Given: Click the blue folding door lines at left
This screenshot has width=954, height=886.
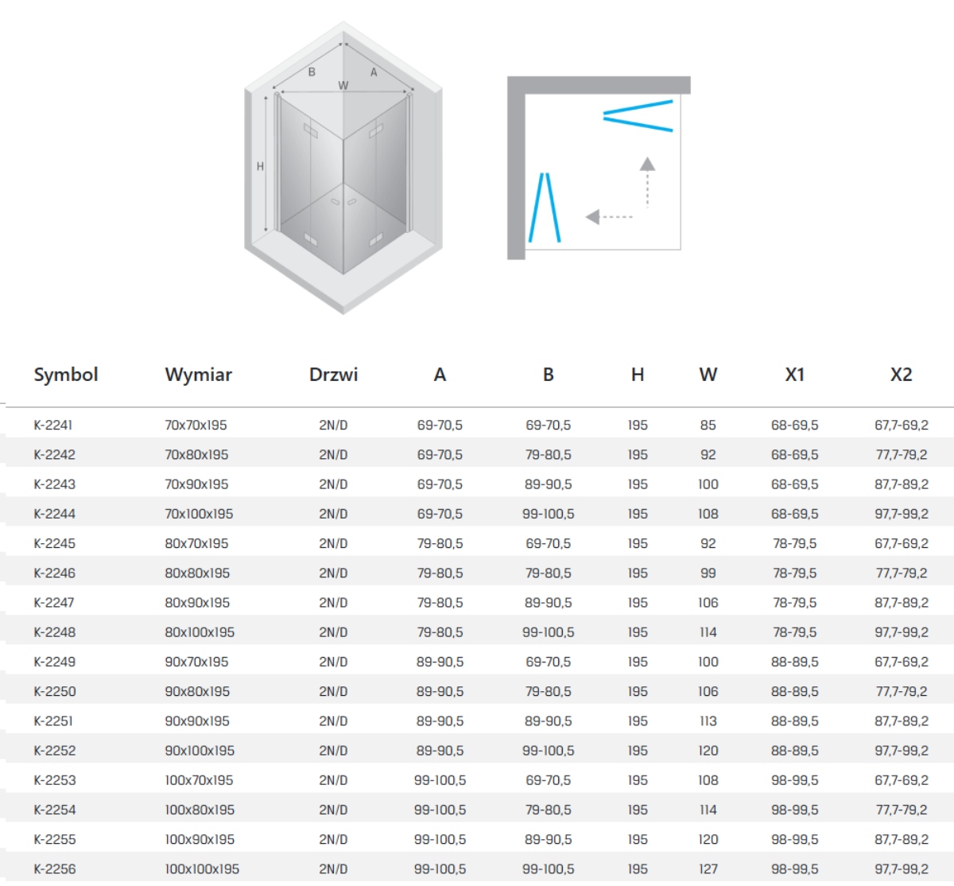Looking at the screenshot, I should click(545, 207).
